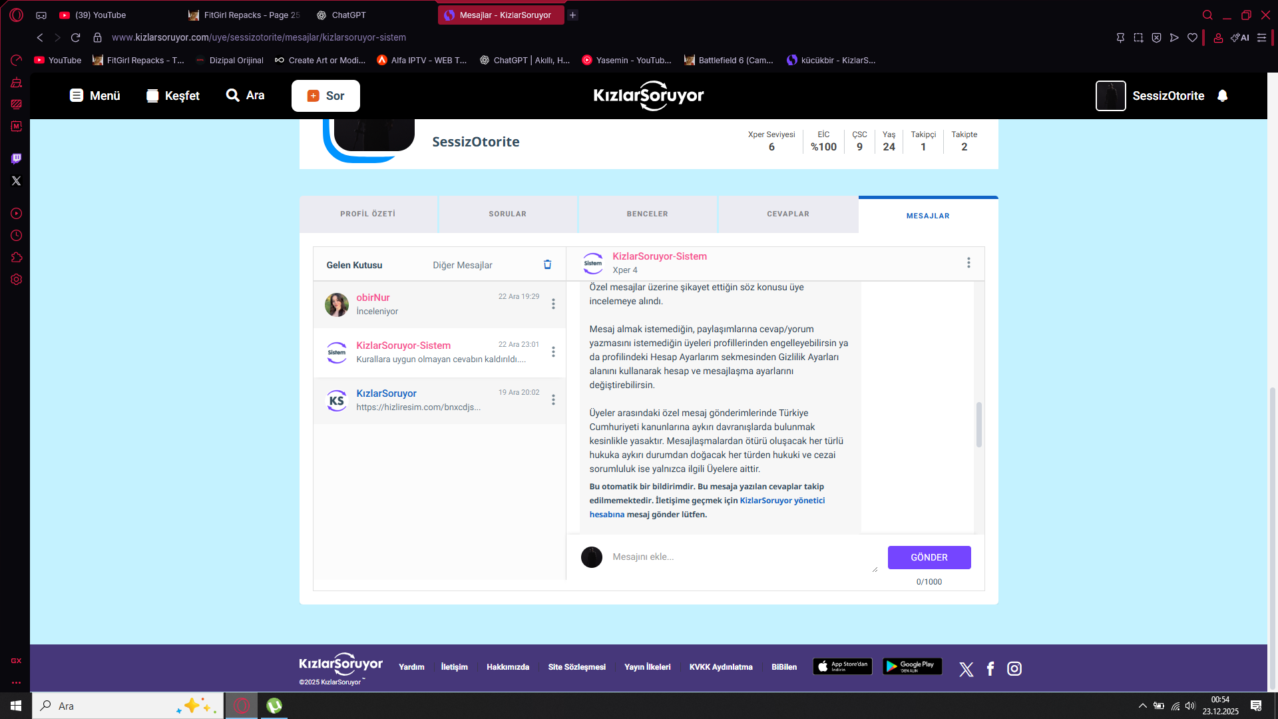Open the Ara search
Screen dimensions: 1278x719
click(x=245, y=95)
